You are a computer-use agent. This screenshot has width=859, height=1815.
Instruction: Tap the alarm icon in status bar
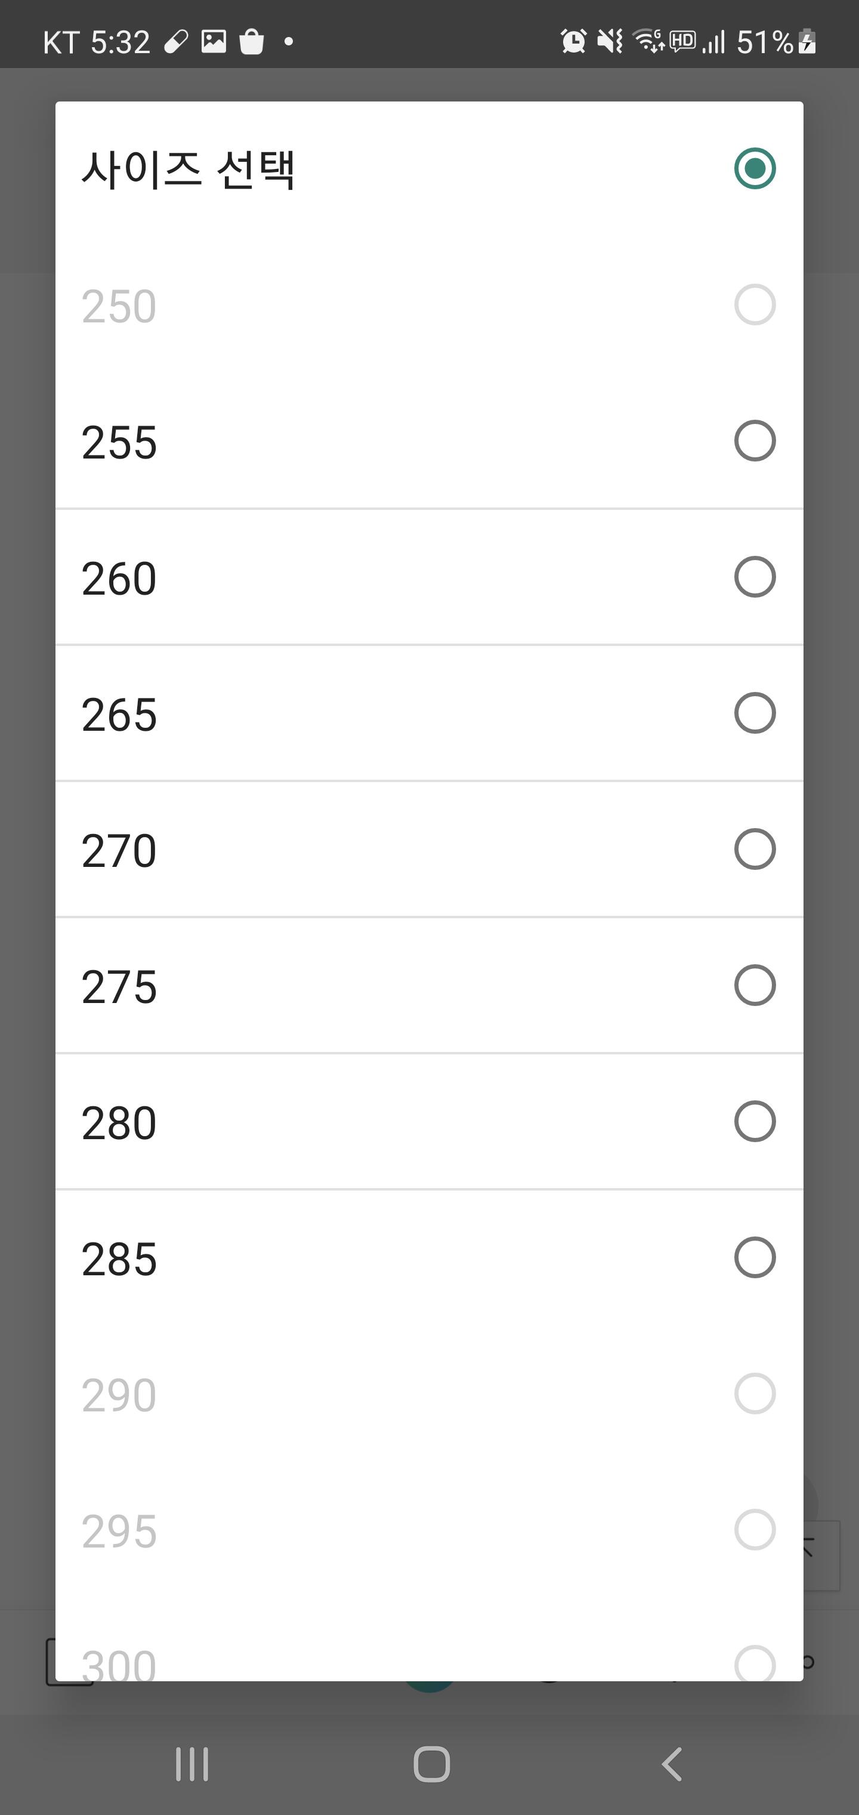573,42
